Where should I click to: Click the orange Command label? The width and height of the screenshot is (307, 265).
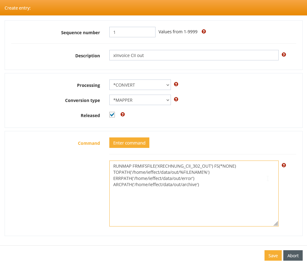tap(89, 143)
